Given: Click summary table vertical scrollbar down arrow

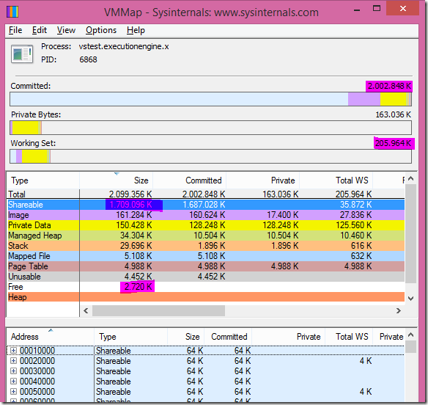Looking at the screenshot, I should point(410,299).
